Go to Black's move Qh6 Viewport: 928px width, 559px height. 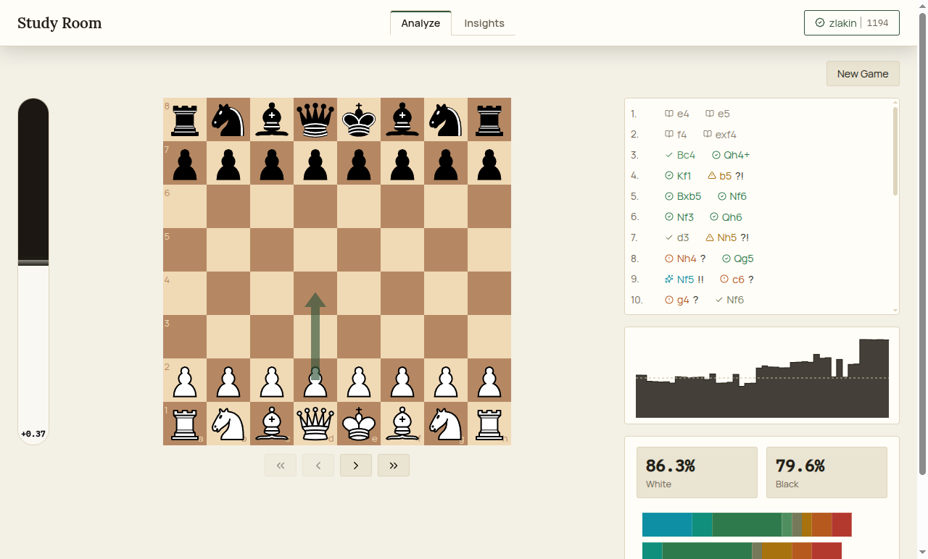click(726, 217)
